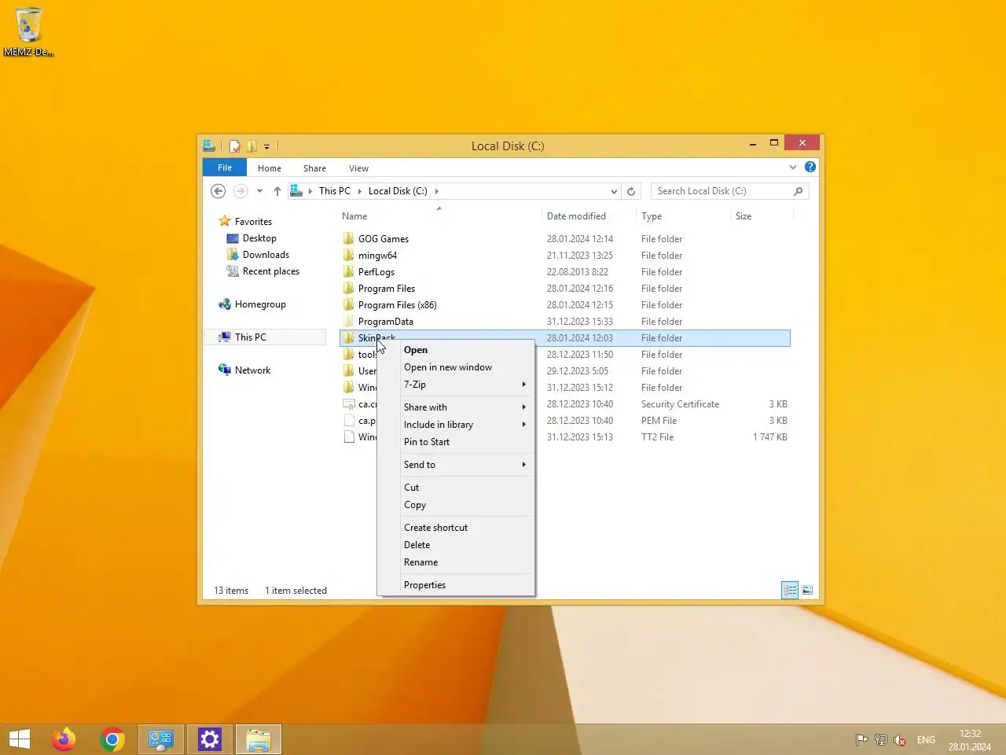The height and width of the screenshot is (755, 1006).
Task: Select Recent places in the navigation pane
Action: click(270, 271)
